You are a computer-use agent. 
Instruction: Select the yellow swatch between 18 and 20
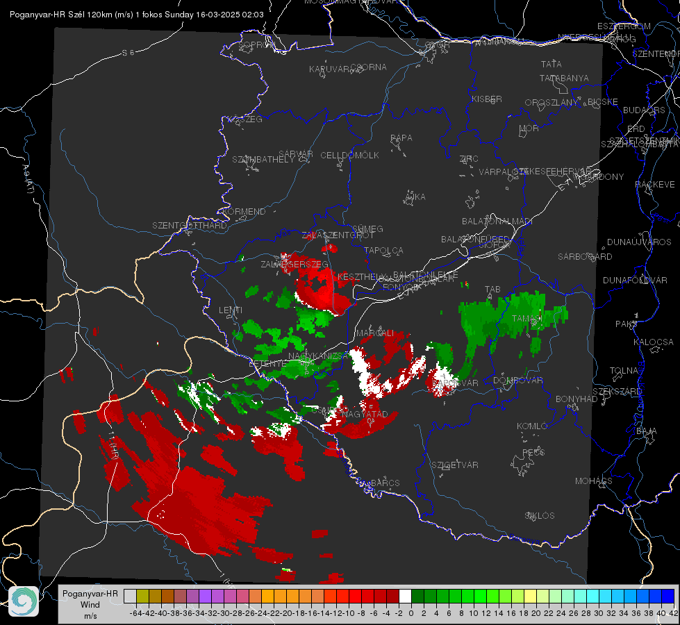coord(530,596)
